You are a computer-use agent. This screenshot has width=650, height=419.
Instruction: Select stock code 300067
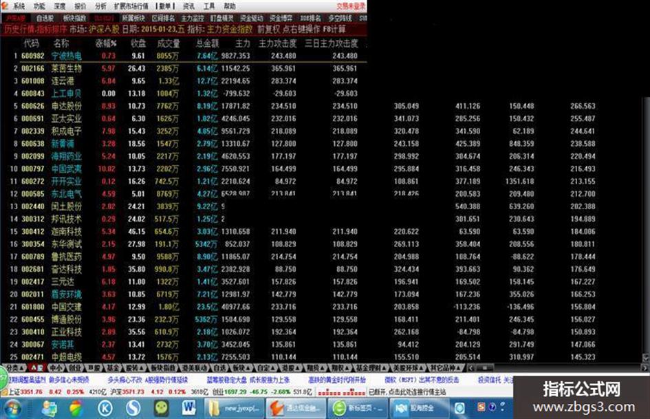pyautogui.click(x=32, y=344)
